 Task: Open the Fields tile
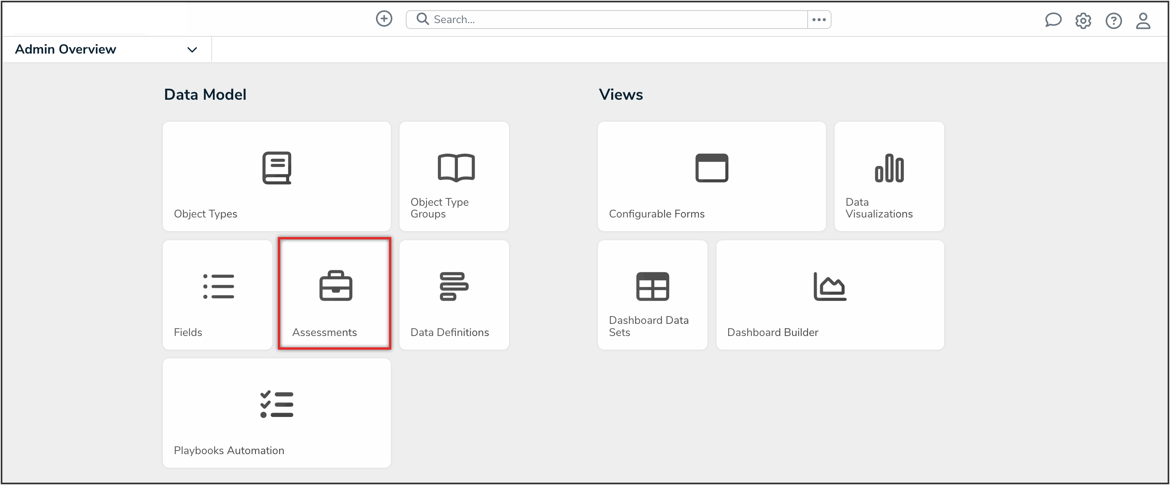click(217, 295)
